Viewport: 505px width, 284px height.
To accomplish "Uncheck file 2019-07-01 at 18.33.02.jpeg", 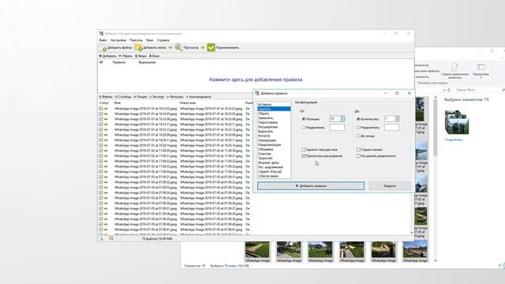I will pyautogui.click(x=101, y=109).
